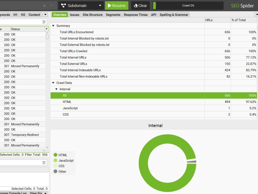The height and width of the screenshot is (194, 258).
Task: Click the JavaScript legend color swatch
Action: (x=55, y=160)
